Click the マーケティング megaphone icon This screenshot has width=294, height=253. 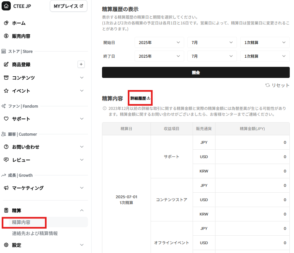coord(6,188)
